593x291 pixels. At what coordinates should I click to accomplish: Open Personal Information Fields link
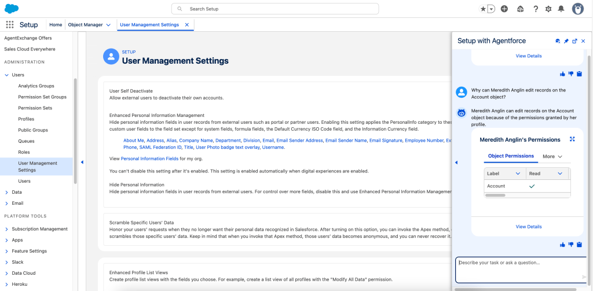pyautogui.click(x=149, y=159)
